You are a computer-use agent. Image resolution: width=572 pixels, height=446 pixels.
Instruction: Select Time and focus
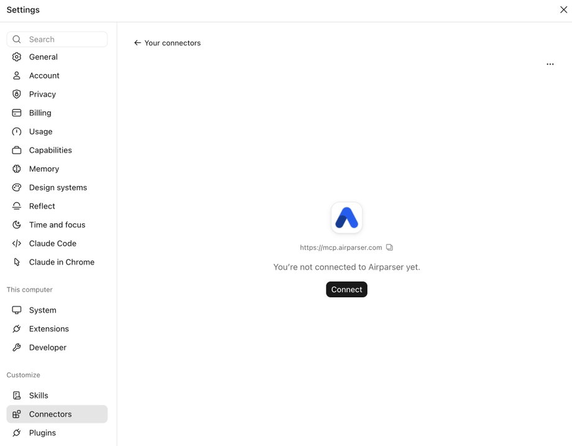pyautogui.click(x=57, y=225)
